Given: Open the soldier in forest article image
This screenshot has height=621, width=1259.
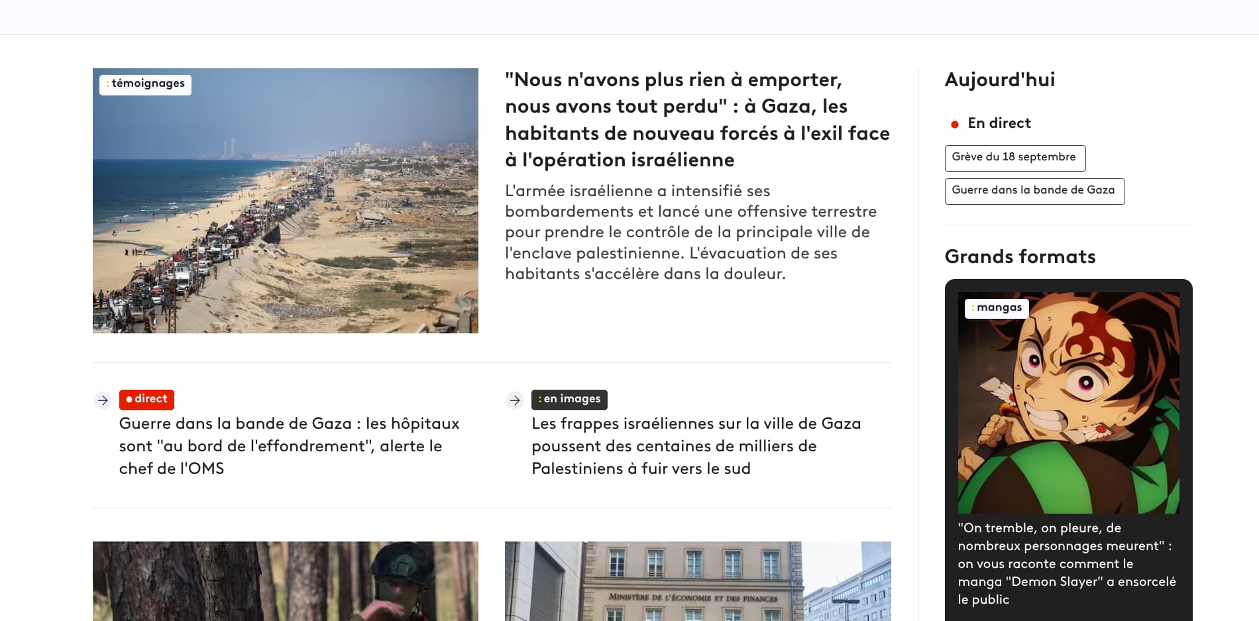Looking at the screenshot, I should point(286,581).
